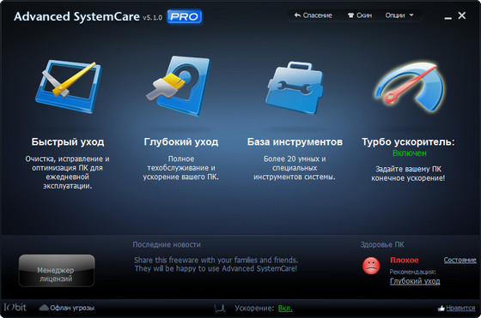Viewport: 481px width, 318px height.
Task: Click the База инструментов heading
Action: pyautogui.click(x=295, y=141)
